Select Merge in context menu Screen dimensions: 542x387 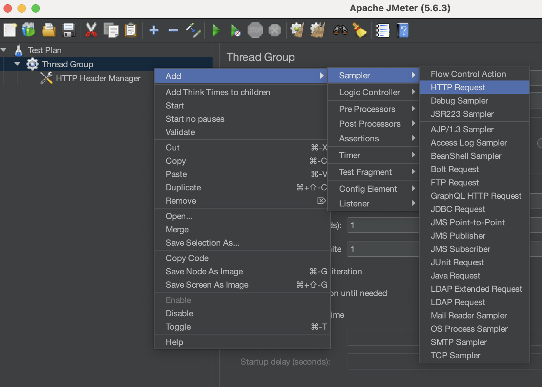[x=242, y=229]
